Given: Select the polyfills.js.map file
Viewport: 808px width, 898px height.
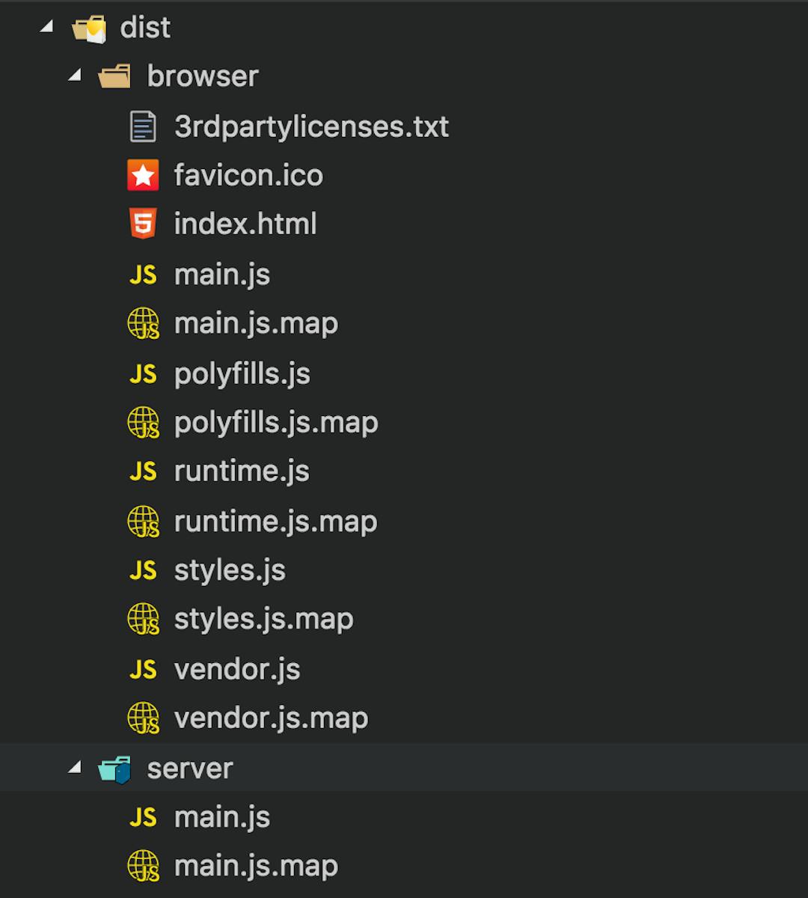Looking at the screenshot, I should [x=275, y=421].
